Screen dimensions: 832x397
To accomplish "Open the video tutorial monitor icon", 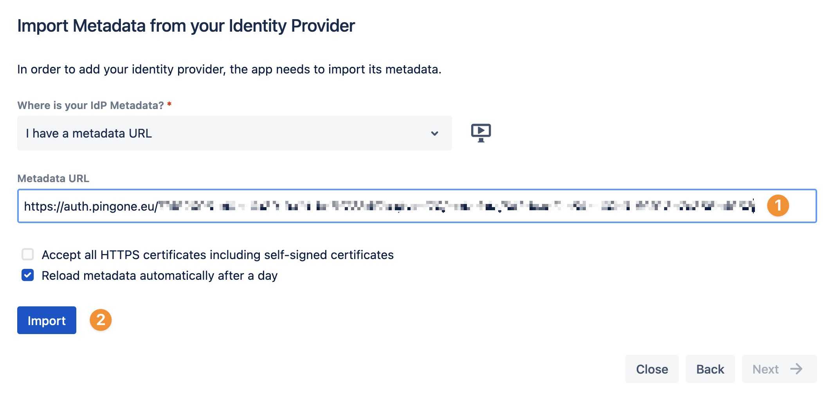I will pyautogui.click(x=481, y=133).
